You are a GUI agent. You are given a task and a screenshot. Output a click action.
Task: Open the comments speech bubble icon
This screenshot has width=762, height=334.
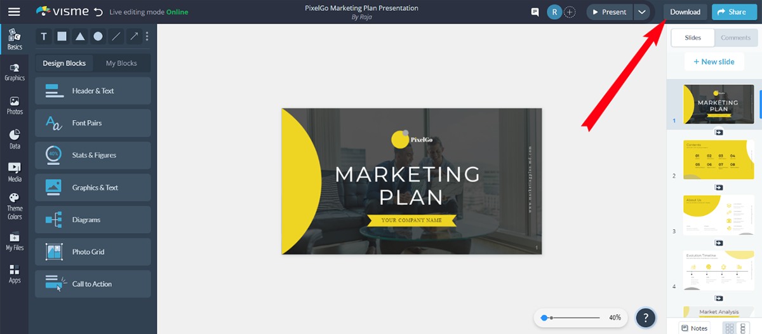[x=535, y=12]
